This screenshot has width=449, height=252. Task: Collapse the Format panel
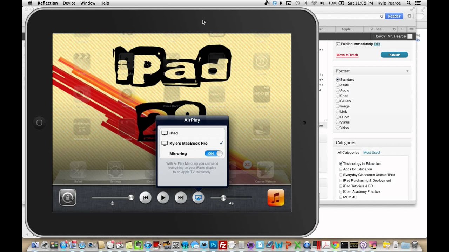(407, 71)
